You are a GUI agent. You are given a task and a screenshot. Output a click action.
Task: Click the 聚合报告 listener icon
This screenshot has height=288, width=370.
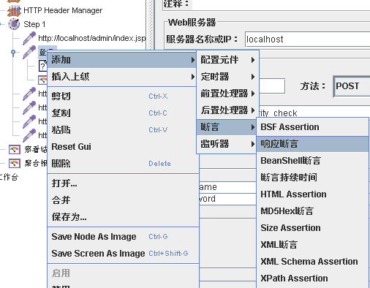click(15, 163)
